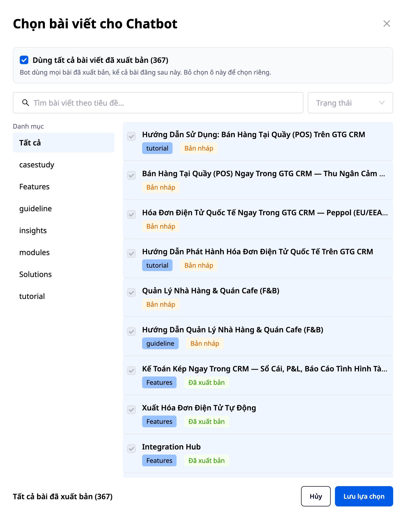Close the Chọn bài viết cho Chatbot dialog

click(387, 24)
